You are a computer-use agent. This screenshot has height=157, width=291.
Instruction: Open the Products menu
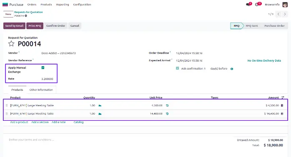click(x=46, y=5)
